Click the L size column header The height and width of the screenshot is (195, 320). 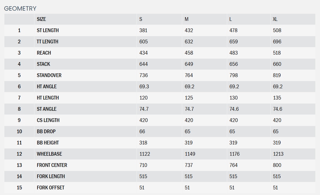[x=231, y=19]
